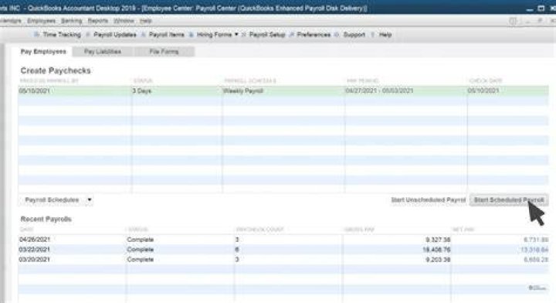Click the Payroll Updates icon

tap(88, 35)
